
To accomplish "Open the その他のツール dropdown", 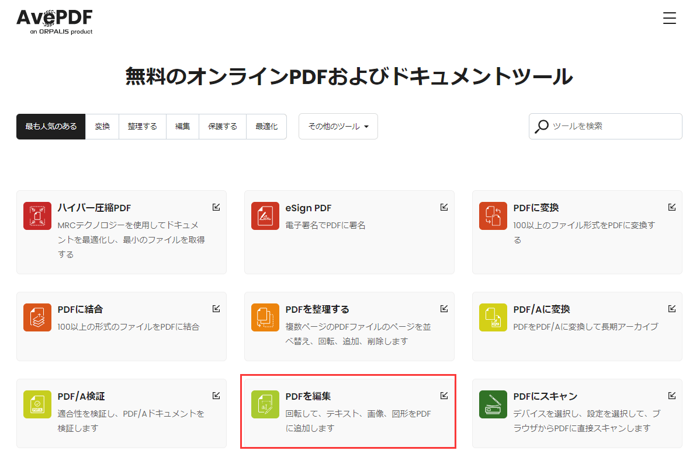I will pyautogui.click(x=338, y=126).
